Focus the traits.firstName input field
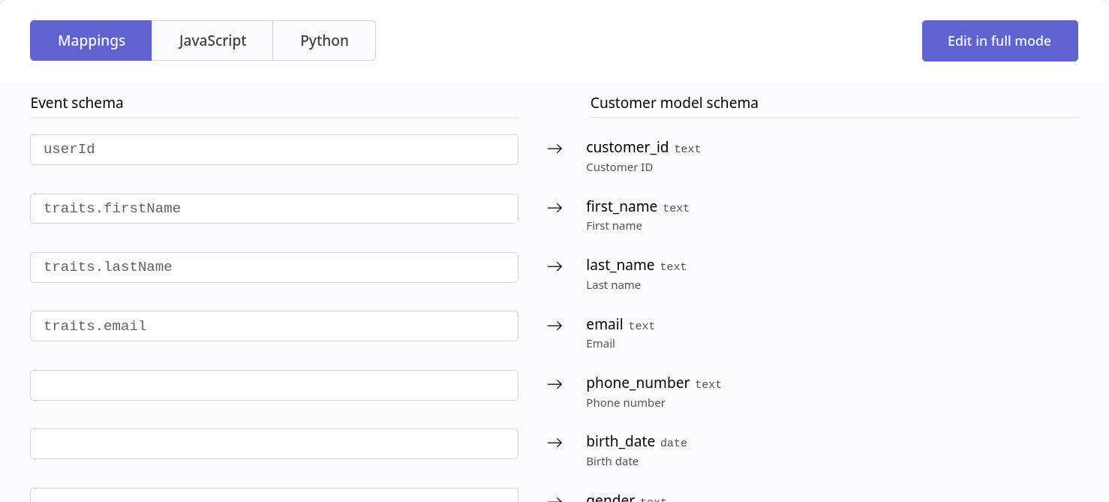 click(x=274, y=209)
